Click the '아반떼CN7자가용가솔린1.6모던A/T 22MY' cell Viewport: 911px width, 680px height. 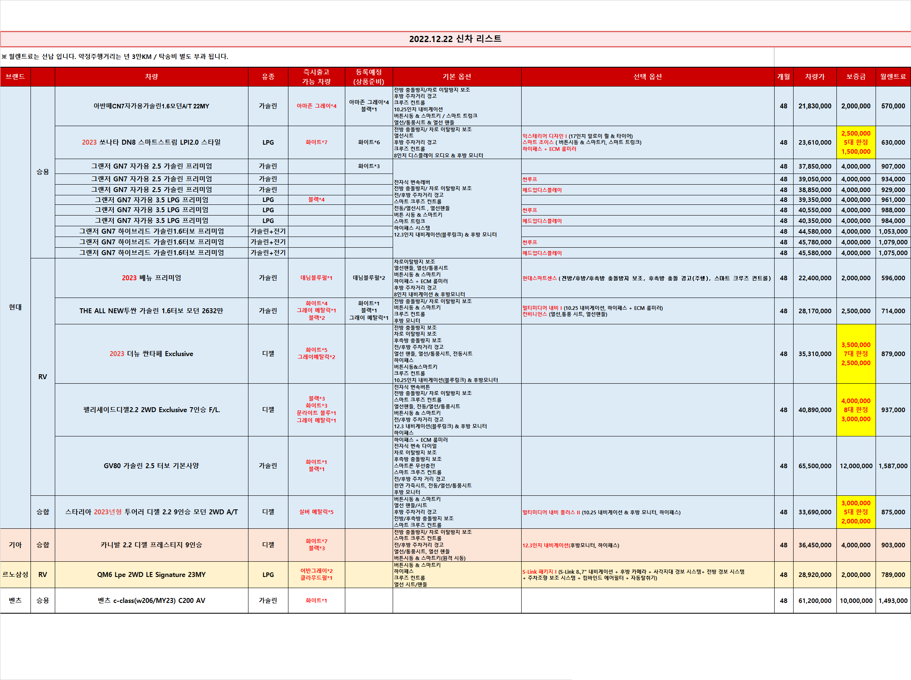pyautogui.click(x=151, y=106)
